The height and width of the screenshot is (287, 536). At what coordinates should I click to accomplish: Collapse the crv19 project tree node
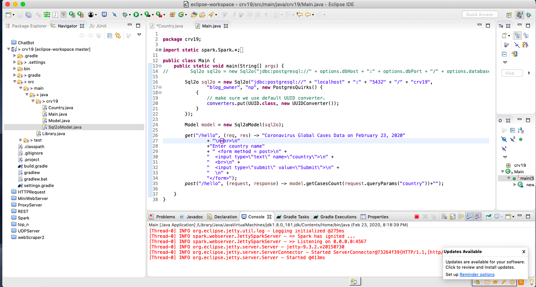pos(8,49)
